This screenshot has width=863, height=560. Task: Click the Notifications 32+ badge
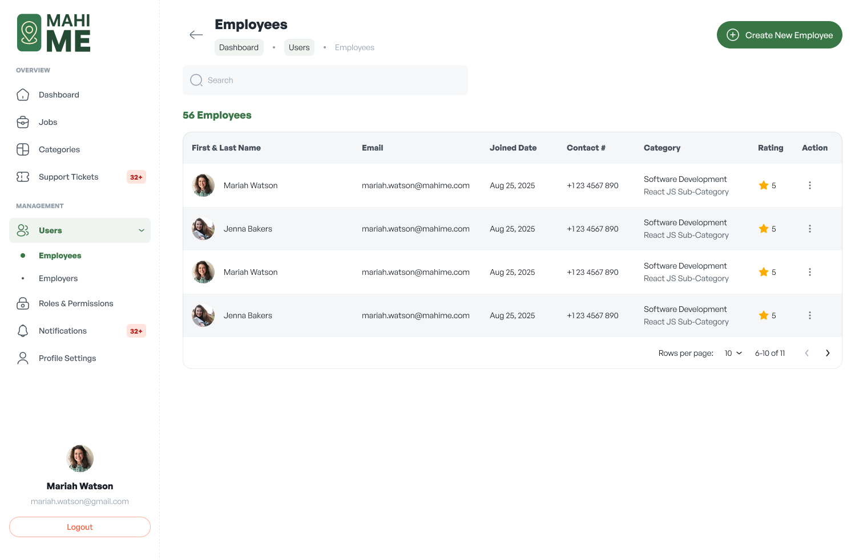coord(136,331)
